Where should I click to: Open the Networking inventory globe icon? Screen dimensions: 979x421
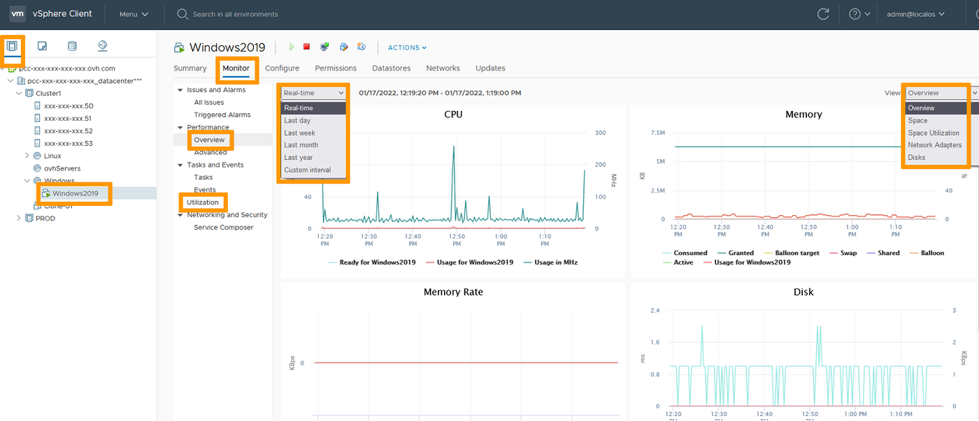coord(102,45)
